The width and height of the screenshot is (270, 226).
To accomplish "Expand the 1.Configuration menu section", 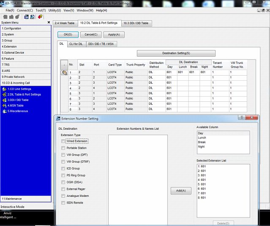I will click(x=26, y=28).
